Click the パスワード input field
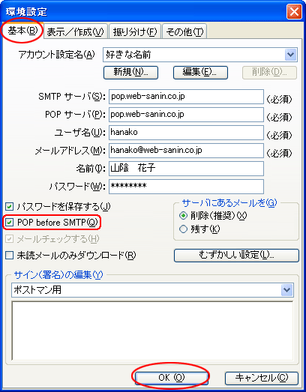 pyautogui.click(x=186, y=187)
